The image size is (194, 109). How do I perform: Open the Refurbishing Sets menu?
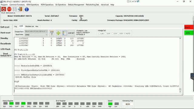pos(92,5)
